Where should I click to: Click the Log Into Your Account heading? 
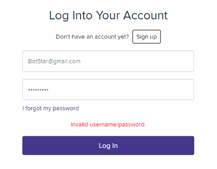click(108, 15)
